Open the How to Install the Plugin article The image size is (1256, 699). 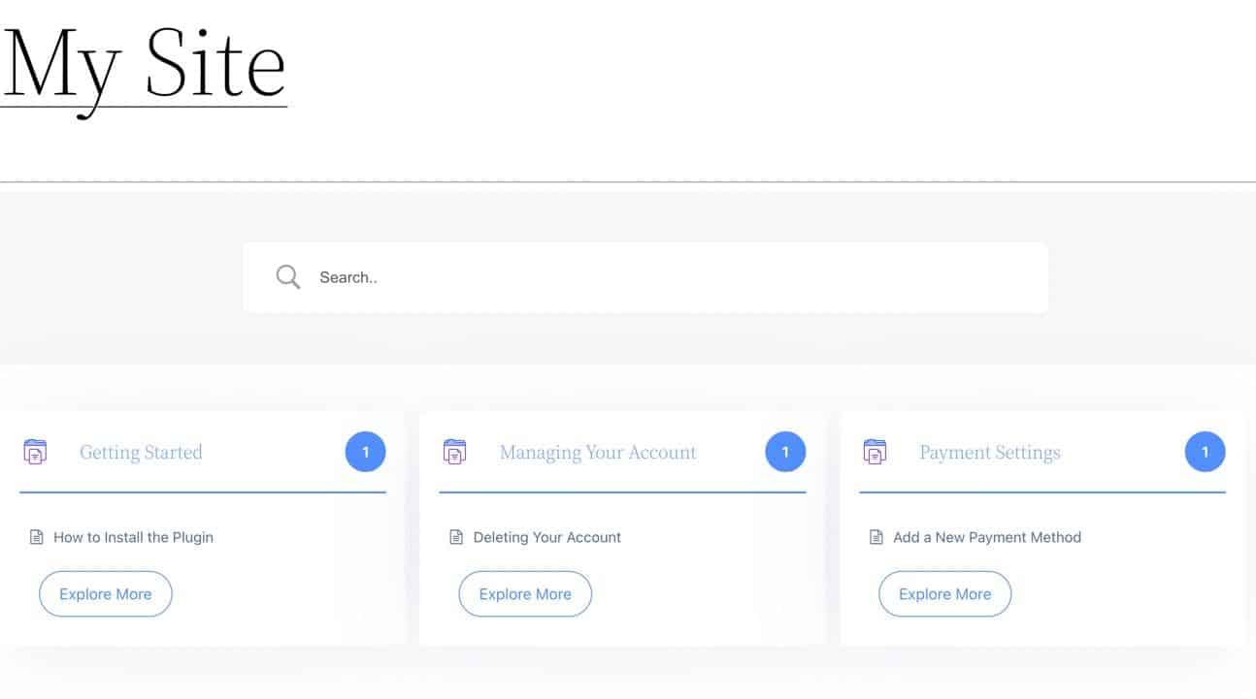(x=134, y=536)
